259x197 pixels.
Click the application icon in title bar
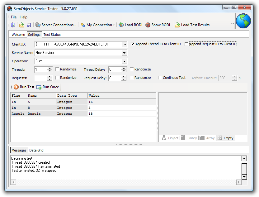9,9
